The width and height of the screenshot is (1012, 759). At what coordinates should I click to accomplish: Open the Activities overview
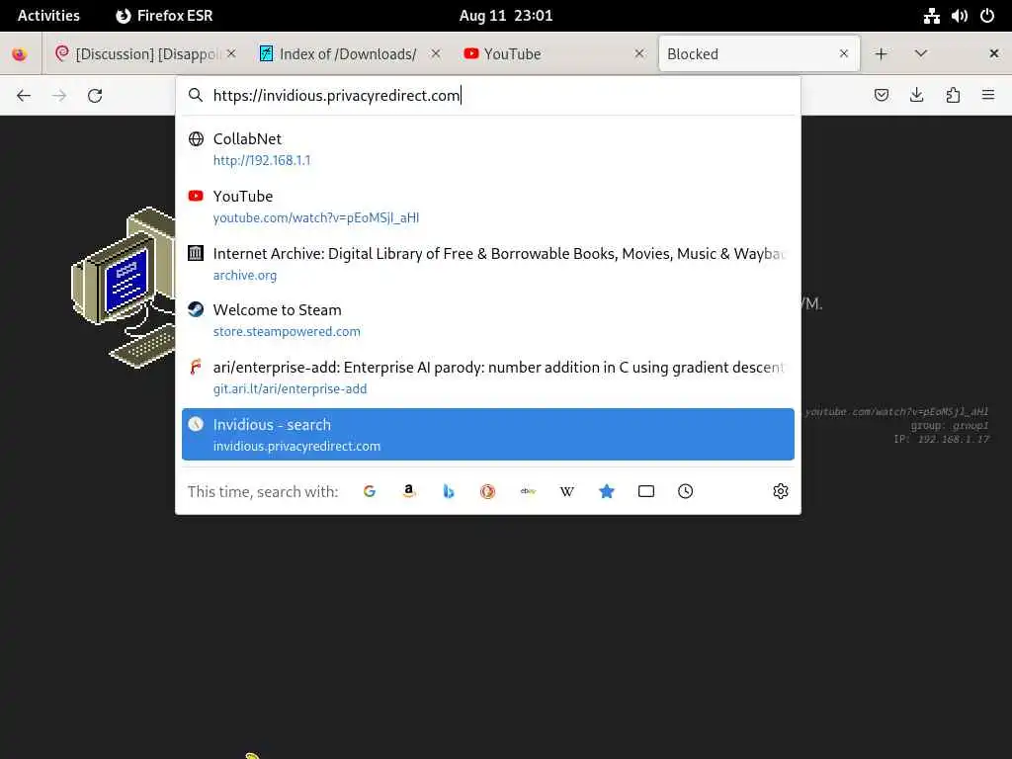pos(48,16)
